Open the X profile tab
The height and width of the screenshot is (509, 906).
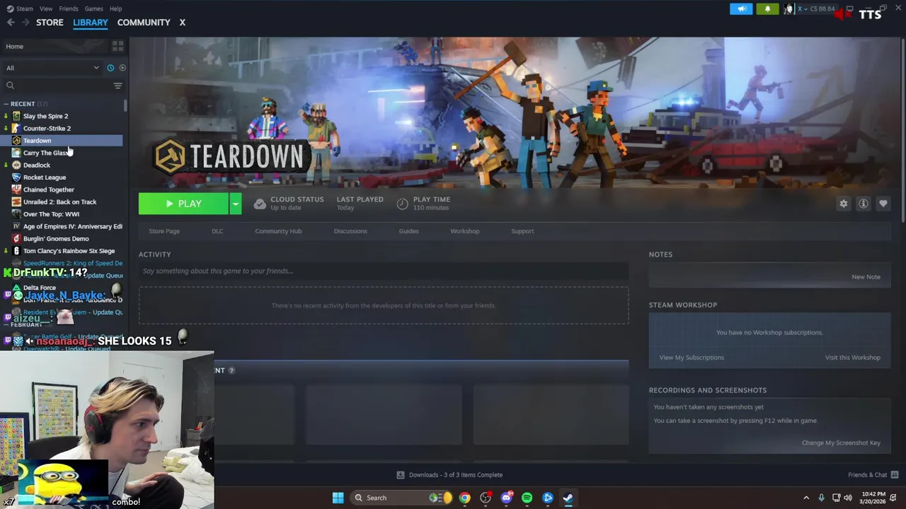tap(182, 23)
